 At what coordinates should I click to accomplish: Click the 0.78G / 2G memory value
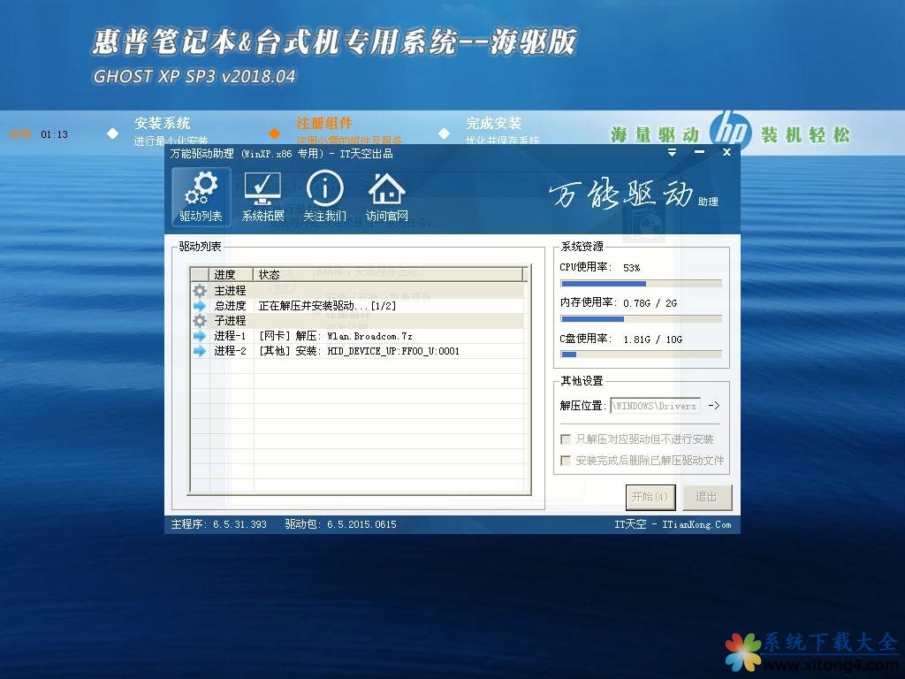coord(650,303)
